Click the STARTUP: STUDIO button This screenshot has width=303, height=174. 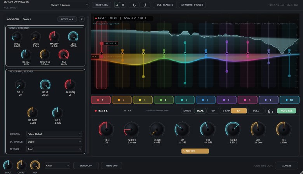tap(192, 5)
